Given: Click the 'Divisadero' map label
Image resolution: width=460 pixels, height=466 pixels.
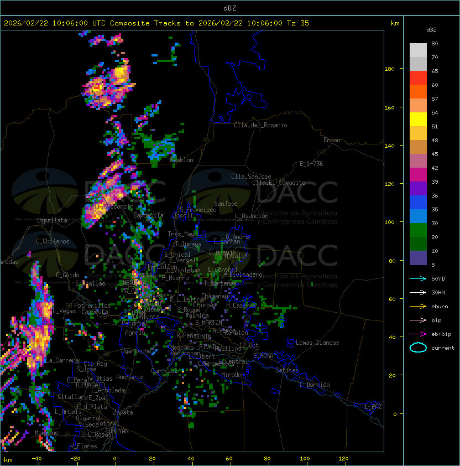Looking at the screenshot, I should [246, 275].
